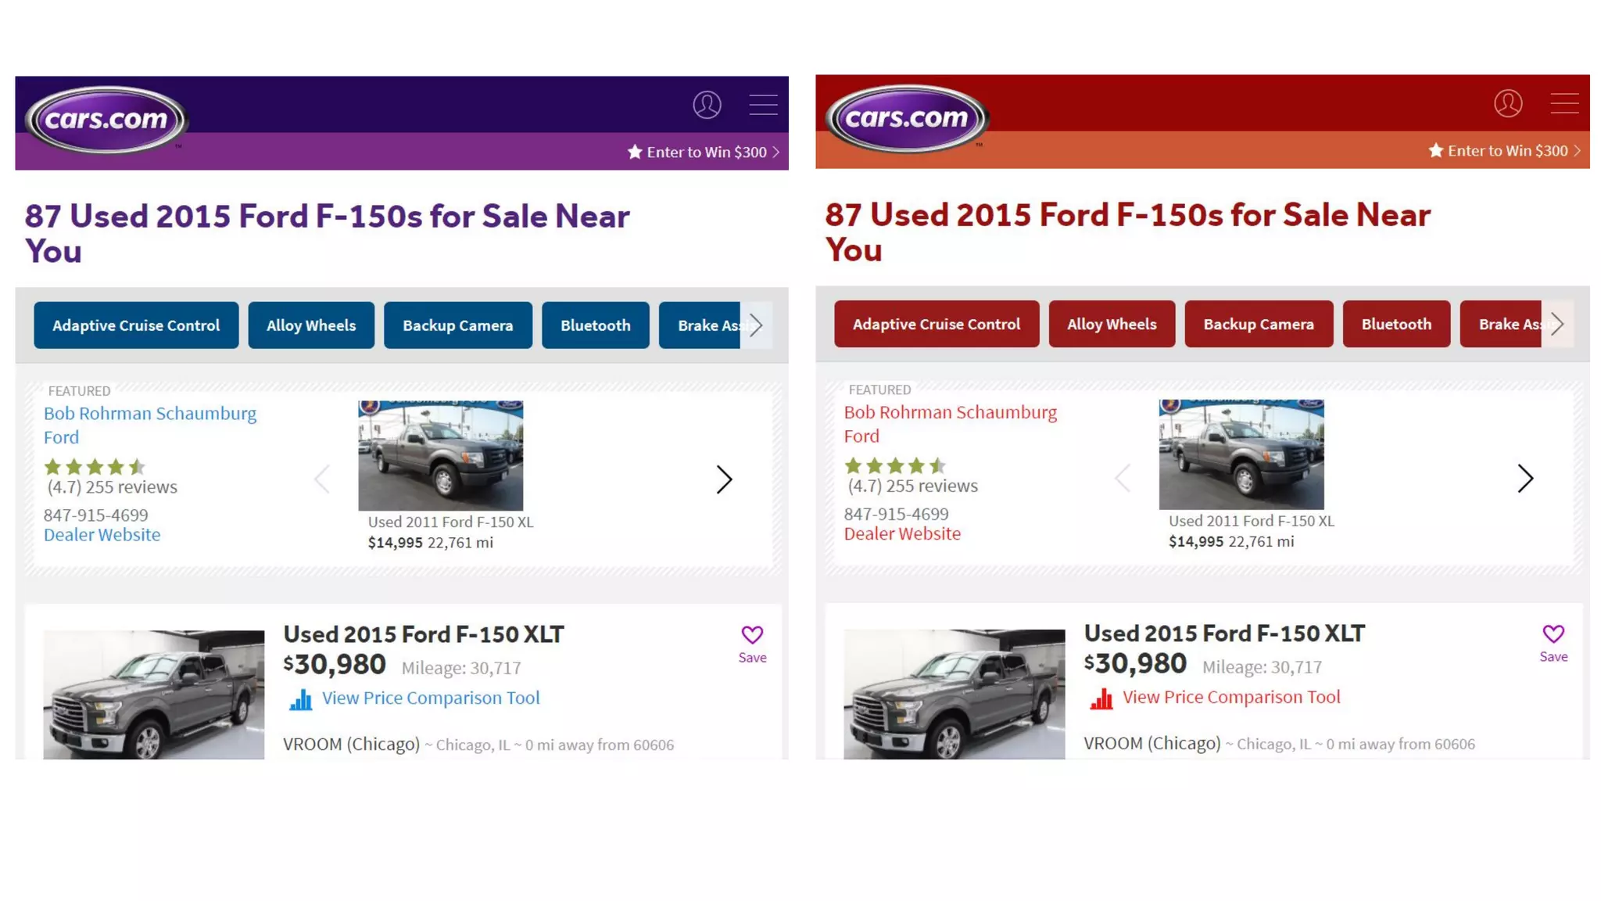Click blue bar chart price comparison icon

coord(300,699)
